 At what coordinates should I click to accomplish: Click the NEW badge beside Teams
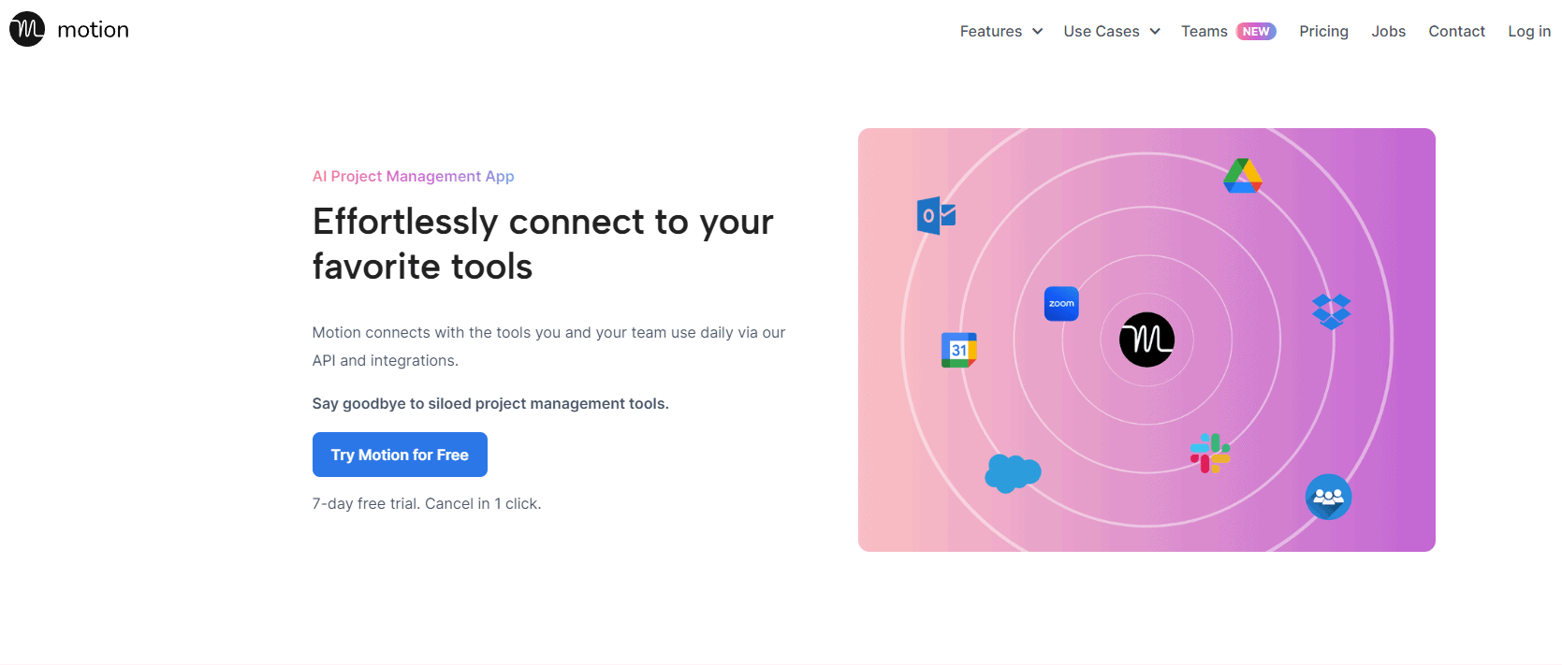[x=1256, y=32]
